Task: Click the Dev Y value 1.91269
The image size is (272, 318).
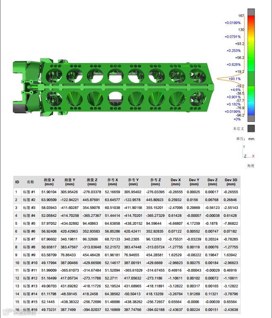Action: coord(193,294)
